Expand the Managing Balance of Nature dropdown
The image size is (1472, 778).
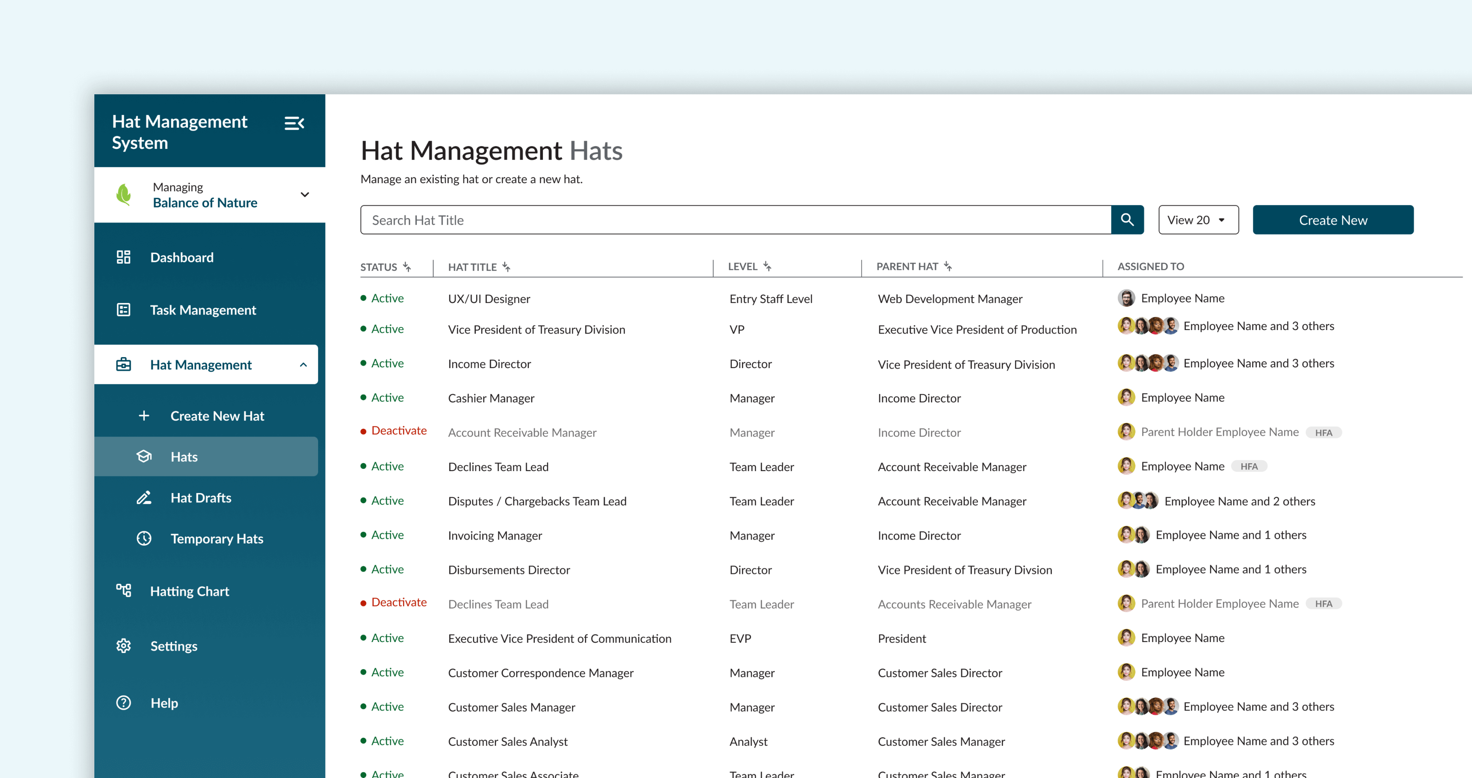click(305, 194)
